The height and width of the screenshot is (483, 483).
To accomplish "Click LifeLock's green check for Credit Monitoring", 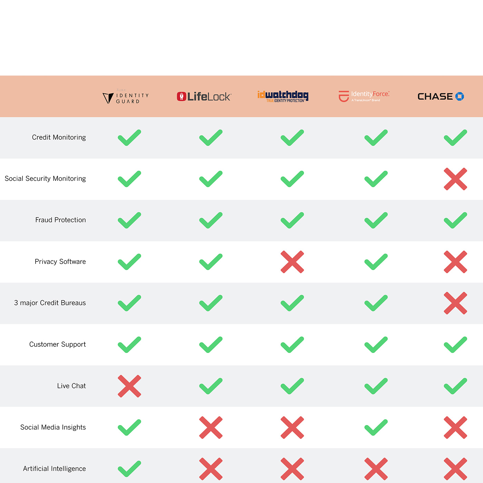I will point(211,138).
